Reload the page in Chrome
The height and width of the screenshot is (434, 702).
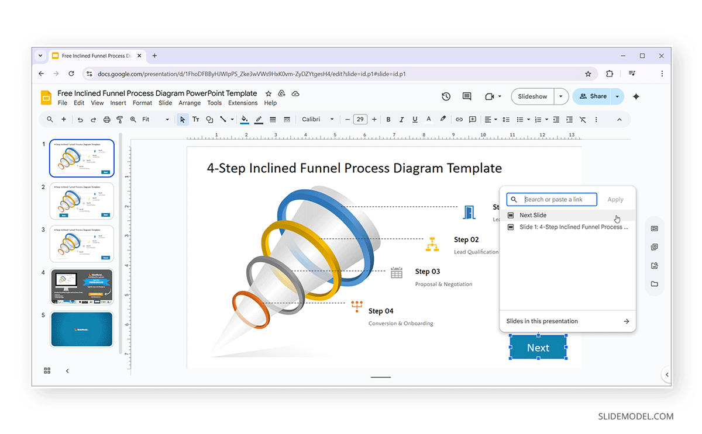[x=71, y=74]
